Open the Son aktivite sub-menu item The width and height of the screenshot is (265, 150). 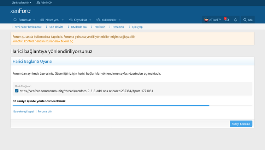tap(56, 27)
